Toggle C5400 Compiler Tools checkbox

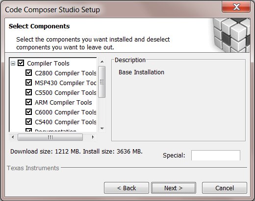coord(28,122)
